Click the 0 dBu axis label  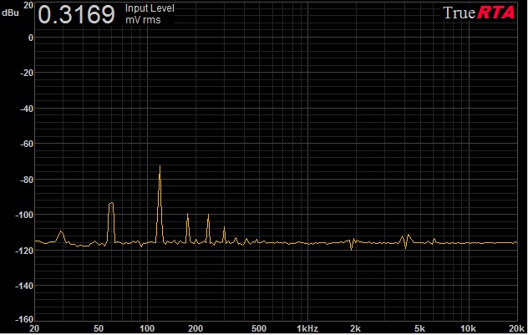[x=31, y=38]
